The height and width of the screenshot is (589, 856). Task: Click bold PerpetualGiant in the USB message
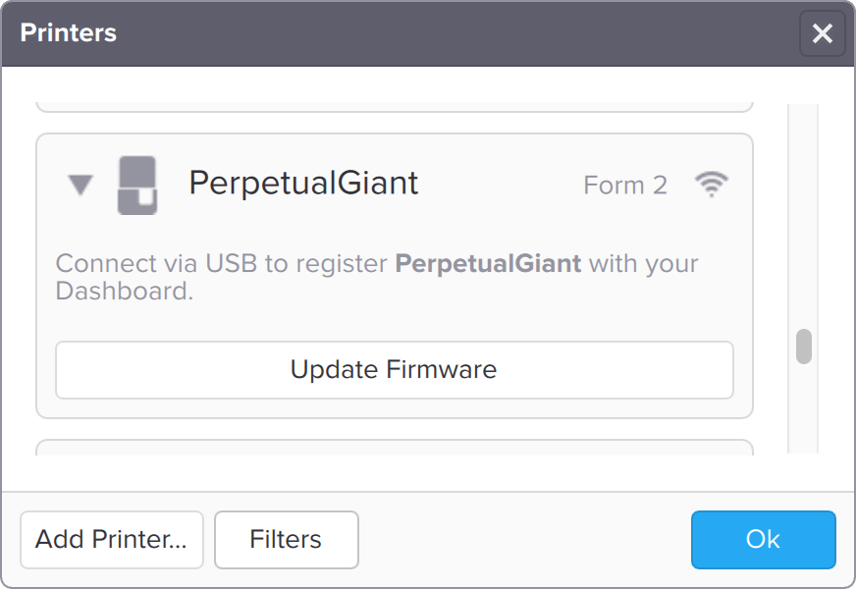[488, 263]
